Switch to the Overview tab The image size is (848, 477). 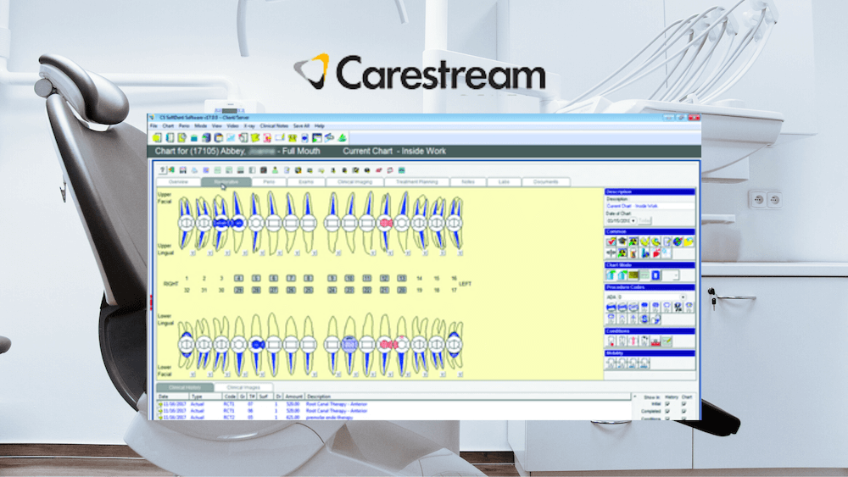point(178,182)
